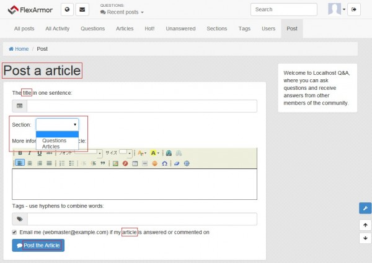Click the globe icon in header

pos(68,9)
